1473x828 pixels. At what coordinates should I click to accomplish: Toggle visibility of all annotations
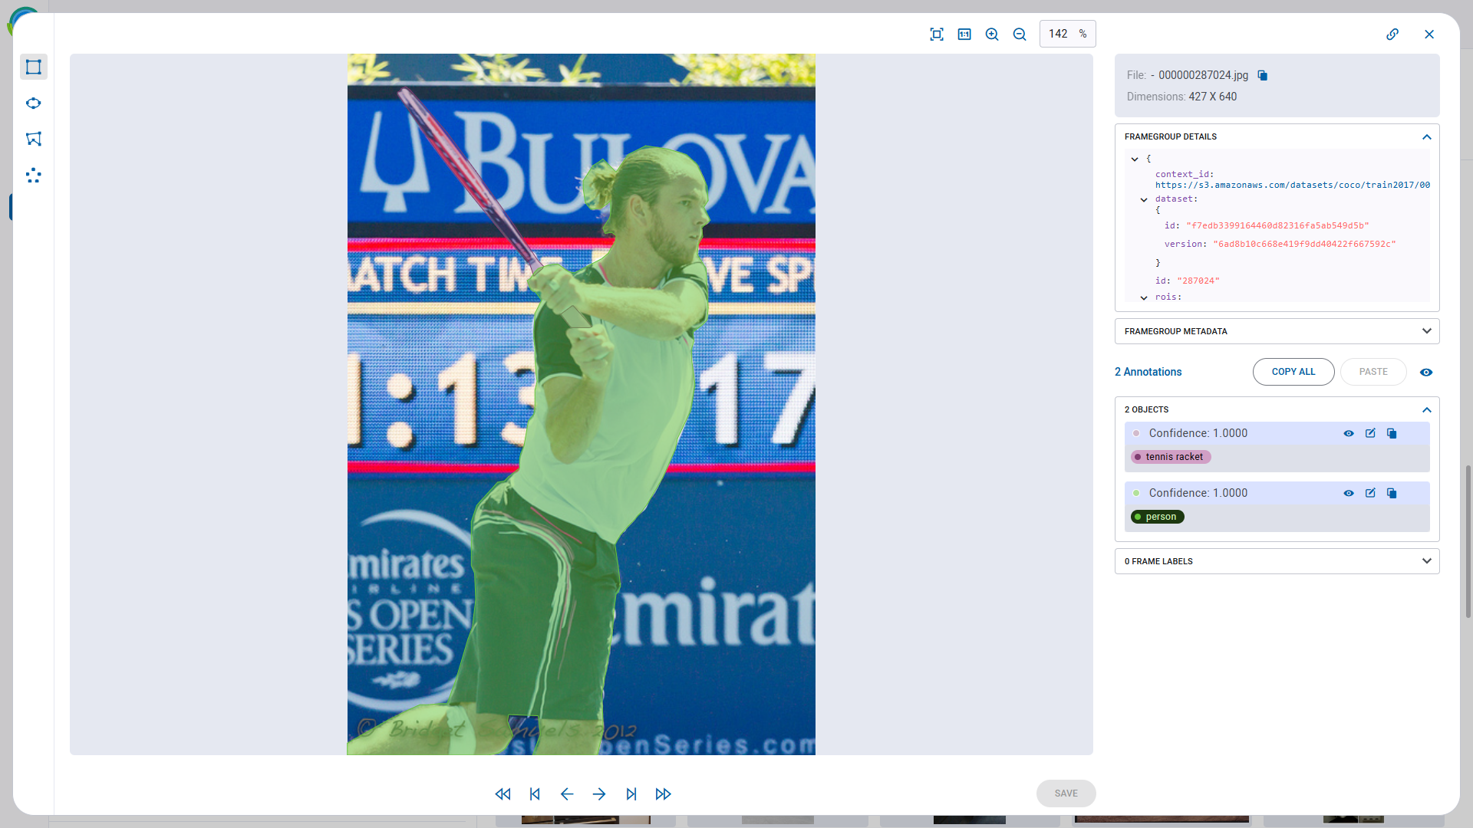1426,372
